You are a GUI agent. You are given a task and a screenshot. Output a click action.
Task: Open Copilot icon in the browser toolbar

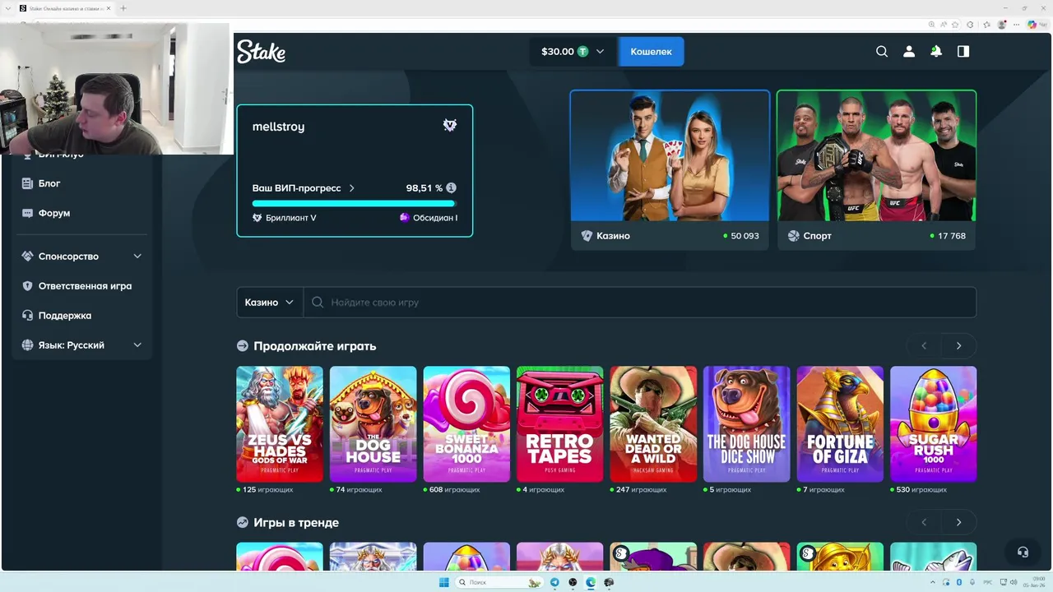tap(1032, 25)
